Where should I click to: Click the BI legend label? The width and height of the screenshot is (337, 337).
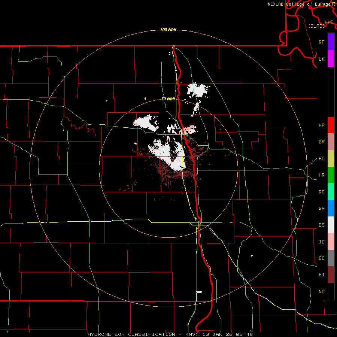(x=321, y=275)
